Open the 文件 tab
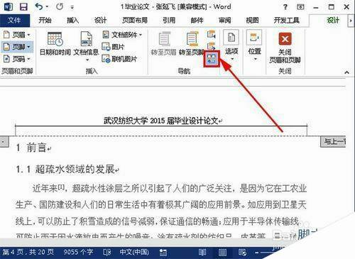 tap(15, 21)
